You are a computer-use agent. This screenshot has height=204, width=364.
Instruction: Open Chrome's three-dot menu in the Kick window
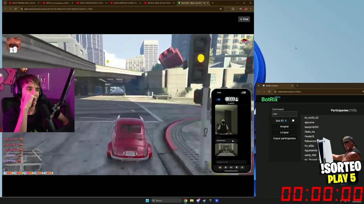coord(251,9)
